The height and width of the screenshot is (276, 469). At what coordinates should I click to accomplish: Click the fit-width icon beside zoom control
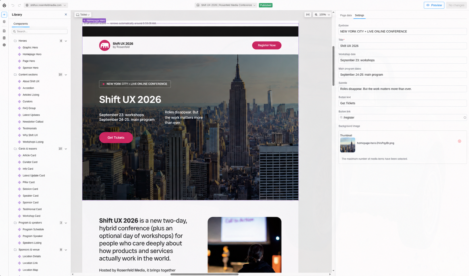(308, 15)
